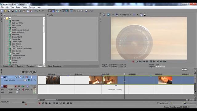Save the project with the floppy icon
The width and height of the screenshot is (197, 111).
9,11
